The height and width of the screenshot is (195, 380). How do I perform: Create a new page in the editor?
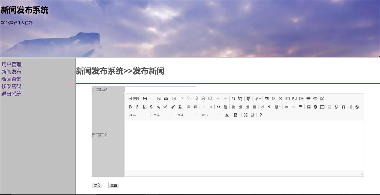click(152, 99)
